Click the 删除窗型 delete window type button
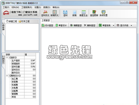 pos(90,25)
